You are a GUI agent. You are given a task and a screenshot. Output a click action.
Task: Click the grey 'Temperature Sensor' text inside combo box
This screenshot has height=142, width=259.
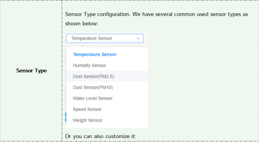[x=92, y=38]
